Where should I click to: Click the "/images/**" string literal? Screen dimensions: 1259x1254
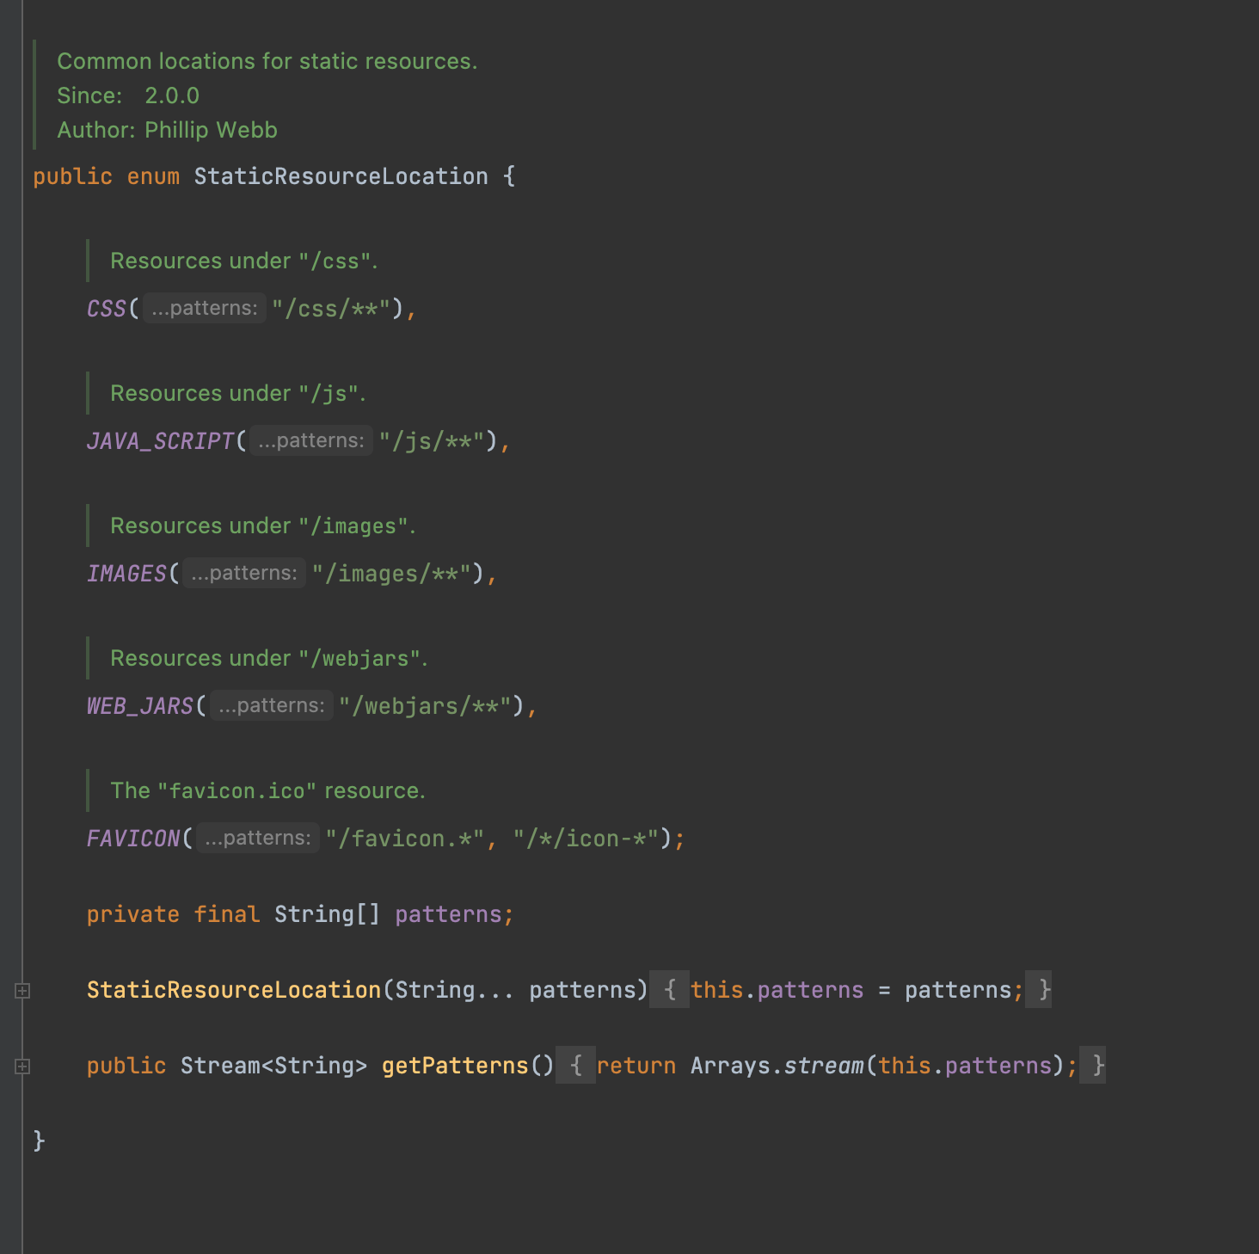pos(391,574)
